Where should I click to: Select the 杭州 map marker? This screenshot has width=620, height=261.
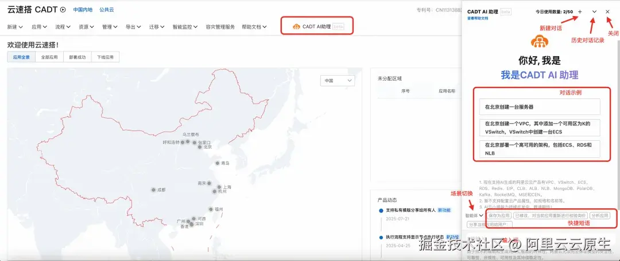[x=214, y=191]
